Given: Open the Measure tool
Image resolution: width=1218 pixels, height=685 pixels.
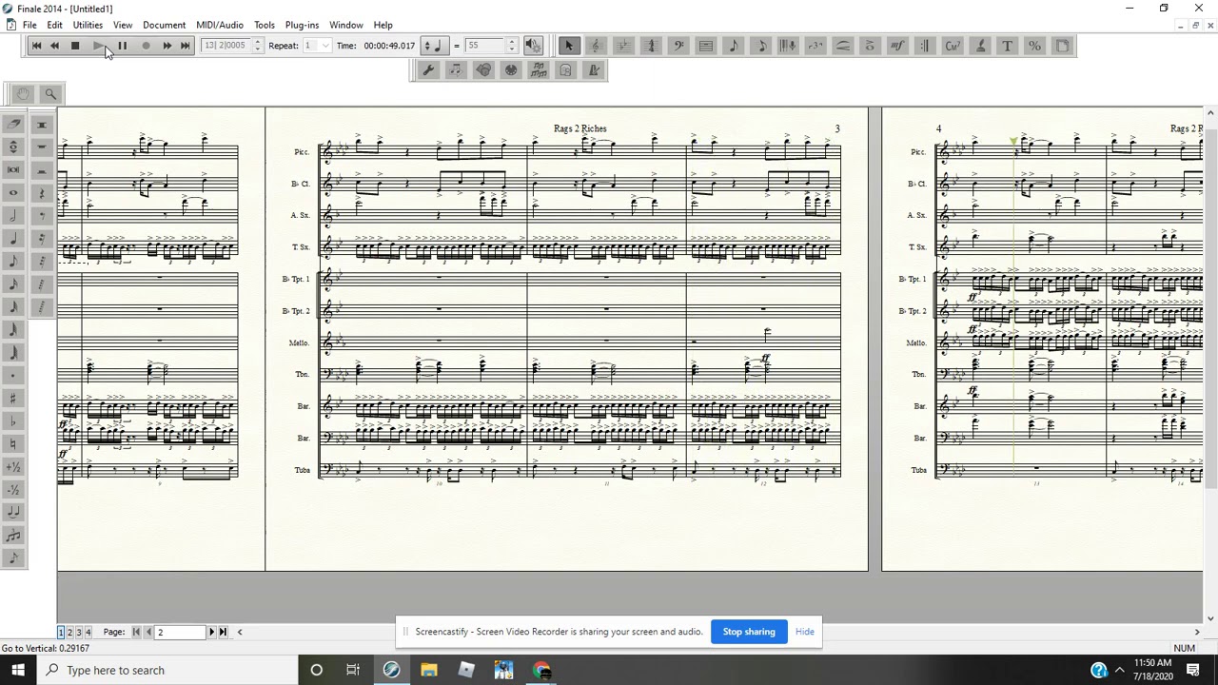Looking at the screenshot, I should click(x=706, y=46).
